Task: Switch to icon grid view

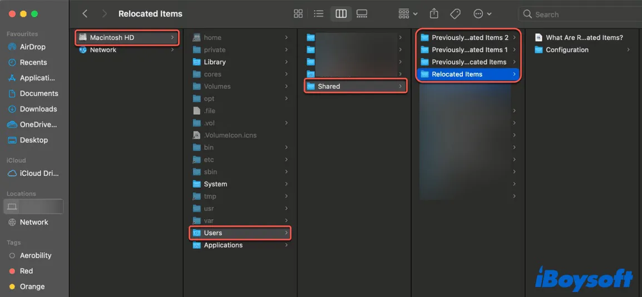Action: pyautogui.click(x=298, y=14)
